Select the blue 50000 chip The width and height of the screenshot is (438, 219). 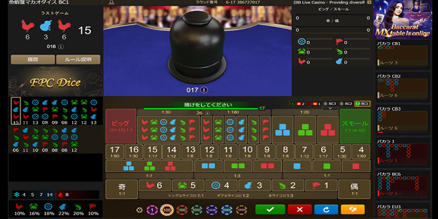point(227,210)
